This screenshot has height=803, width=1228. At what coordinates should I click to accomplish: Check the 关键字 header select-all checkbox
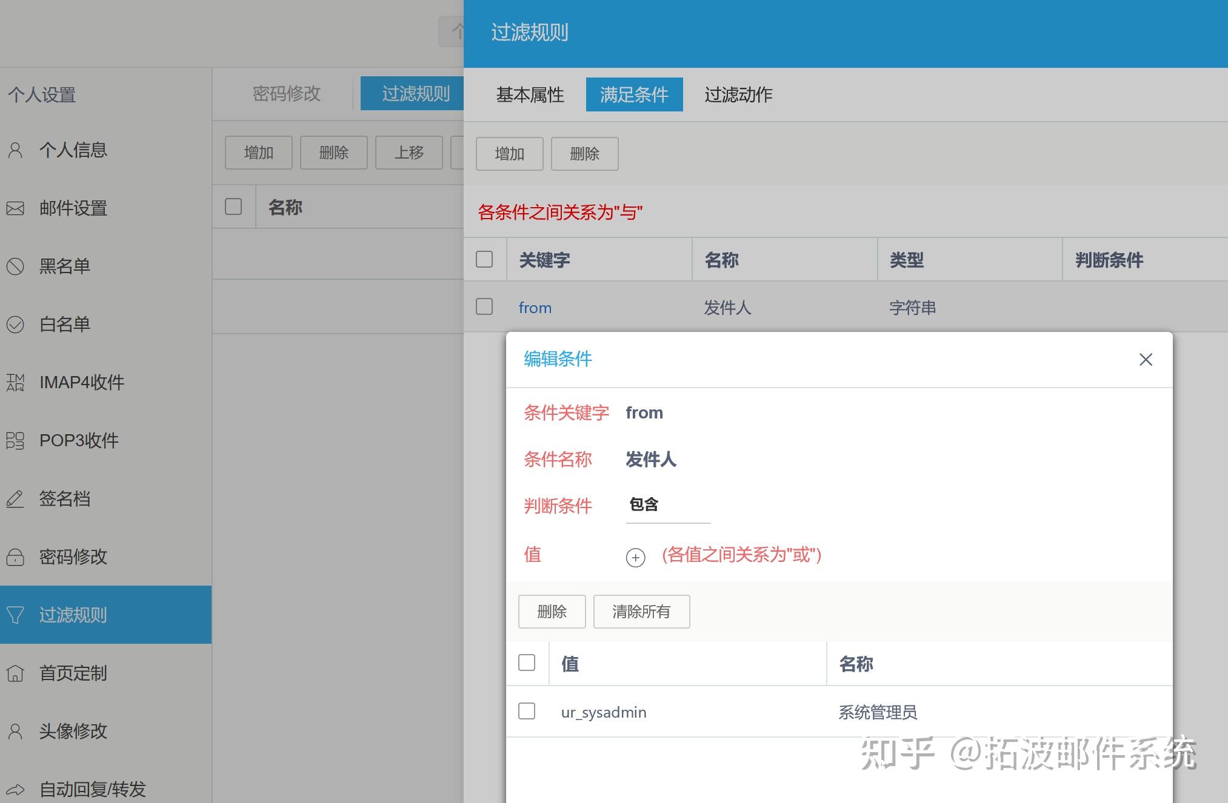(484, 259)
